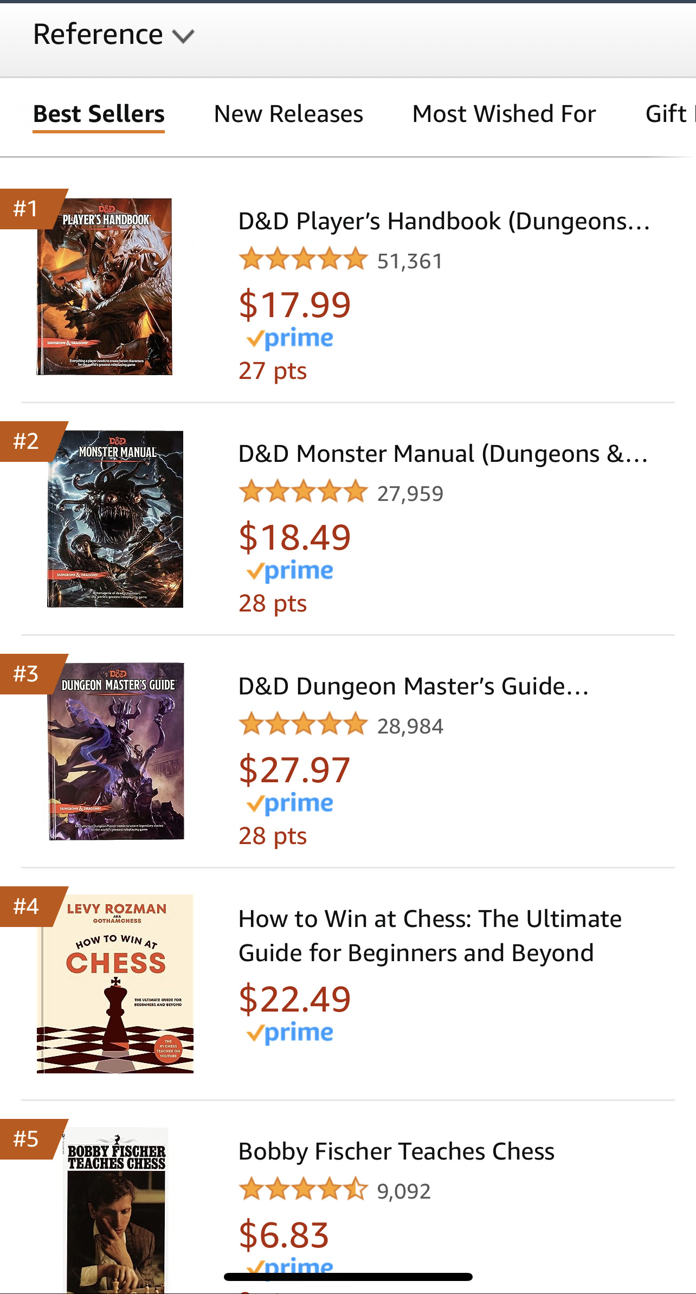The height and width of the screenshot is (1294, 696).
Task: Open the Most Wished For tab
Action: click(x=504, y=114)
